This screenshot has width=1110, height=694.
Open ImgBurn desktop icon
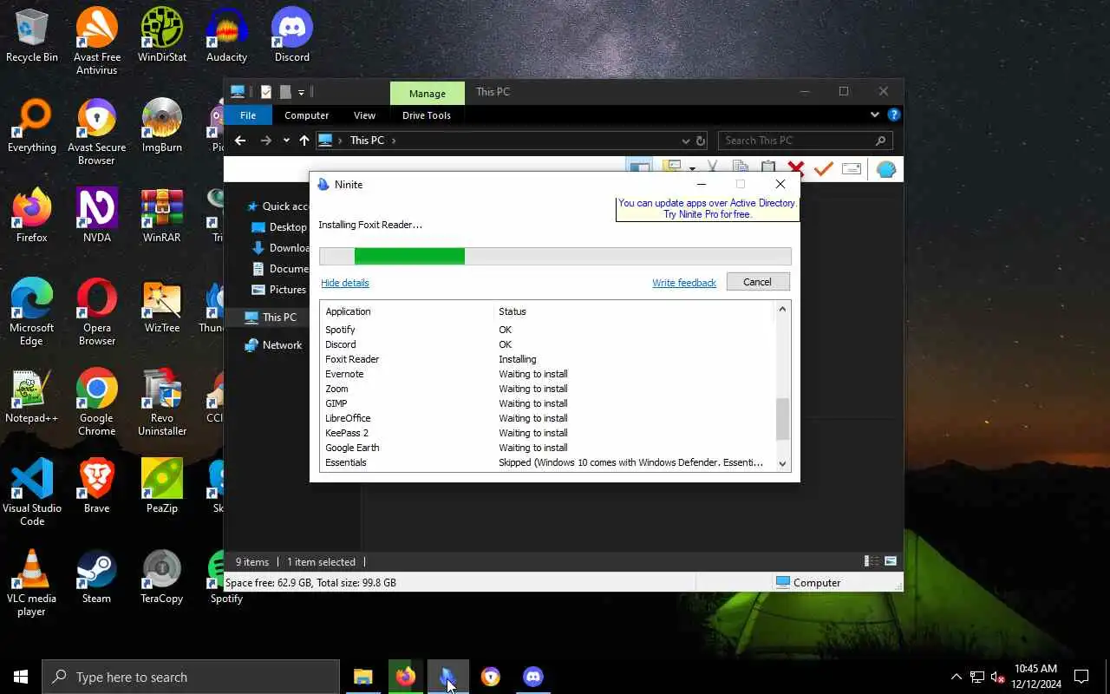[x=162, y=126]
